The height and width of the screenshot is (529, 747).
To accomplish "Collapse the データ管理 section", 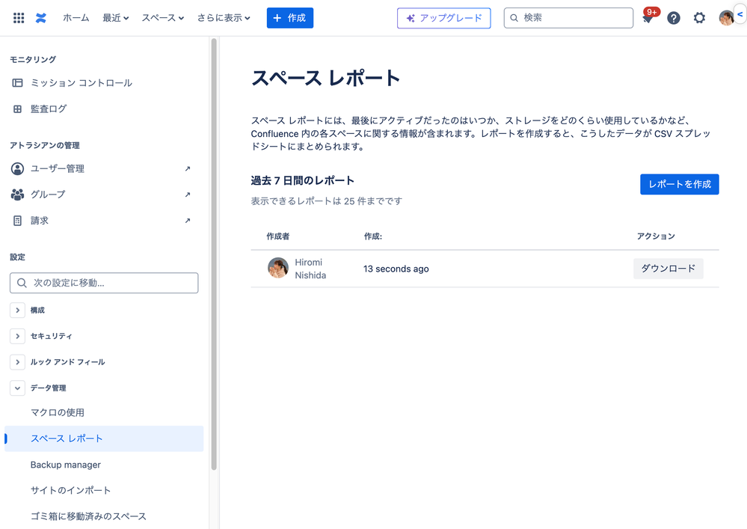I will click(x=17, y=388).
